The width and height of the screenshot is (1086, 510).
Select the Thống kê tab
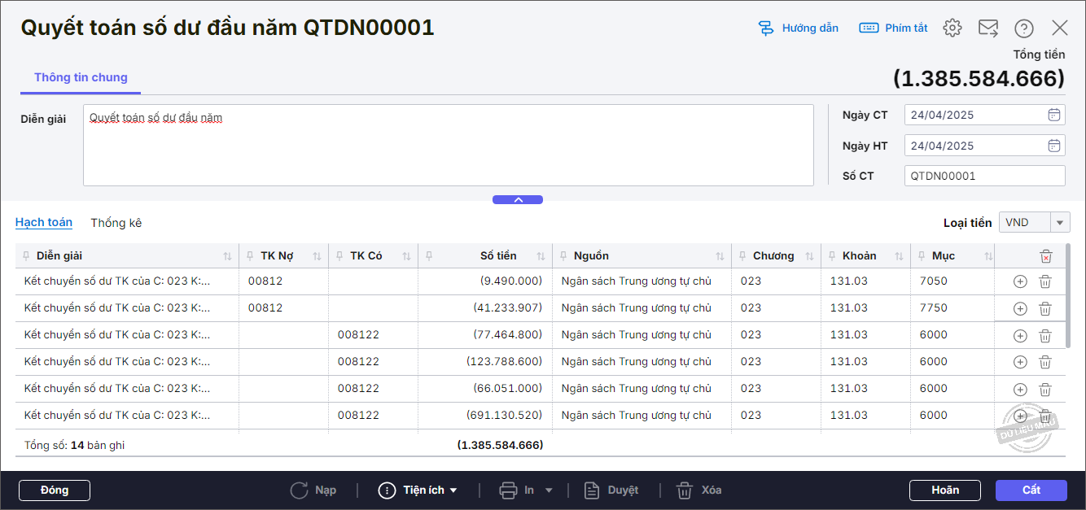[x=116, y=222]
